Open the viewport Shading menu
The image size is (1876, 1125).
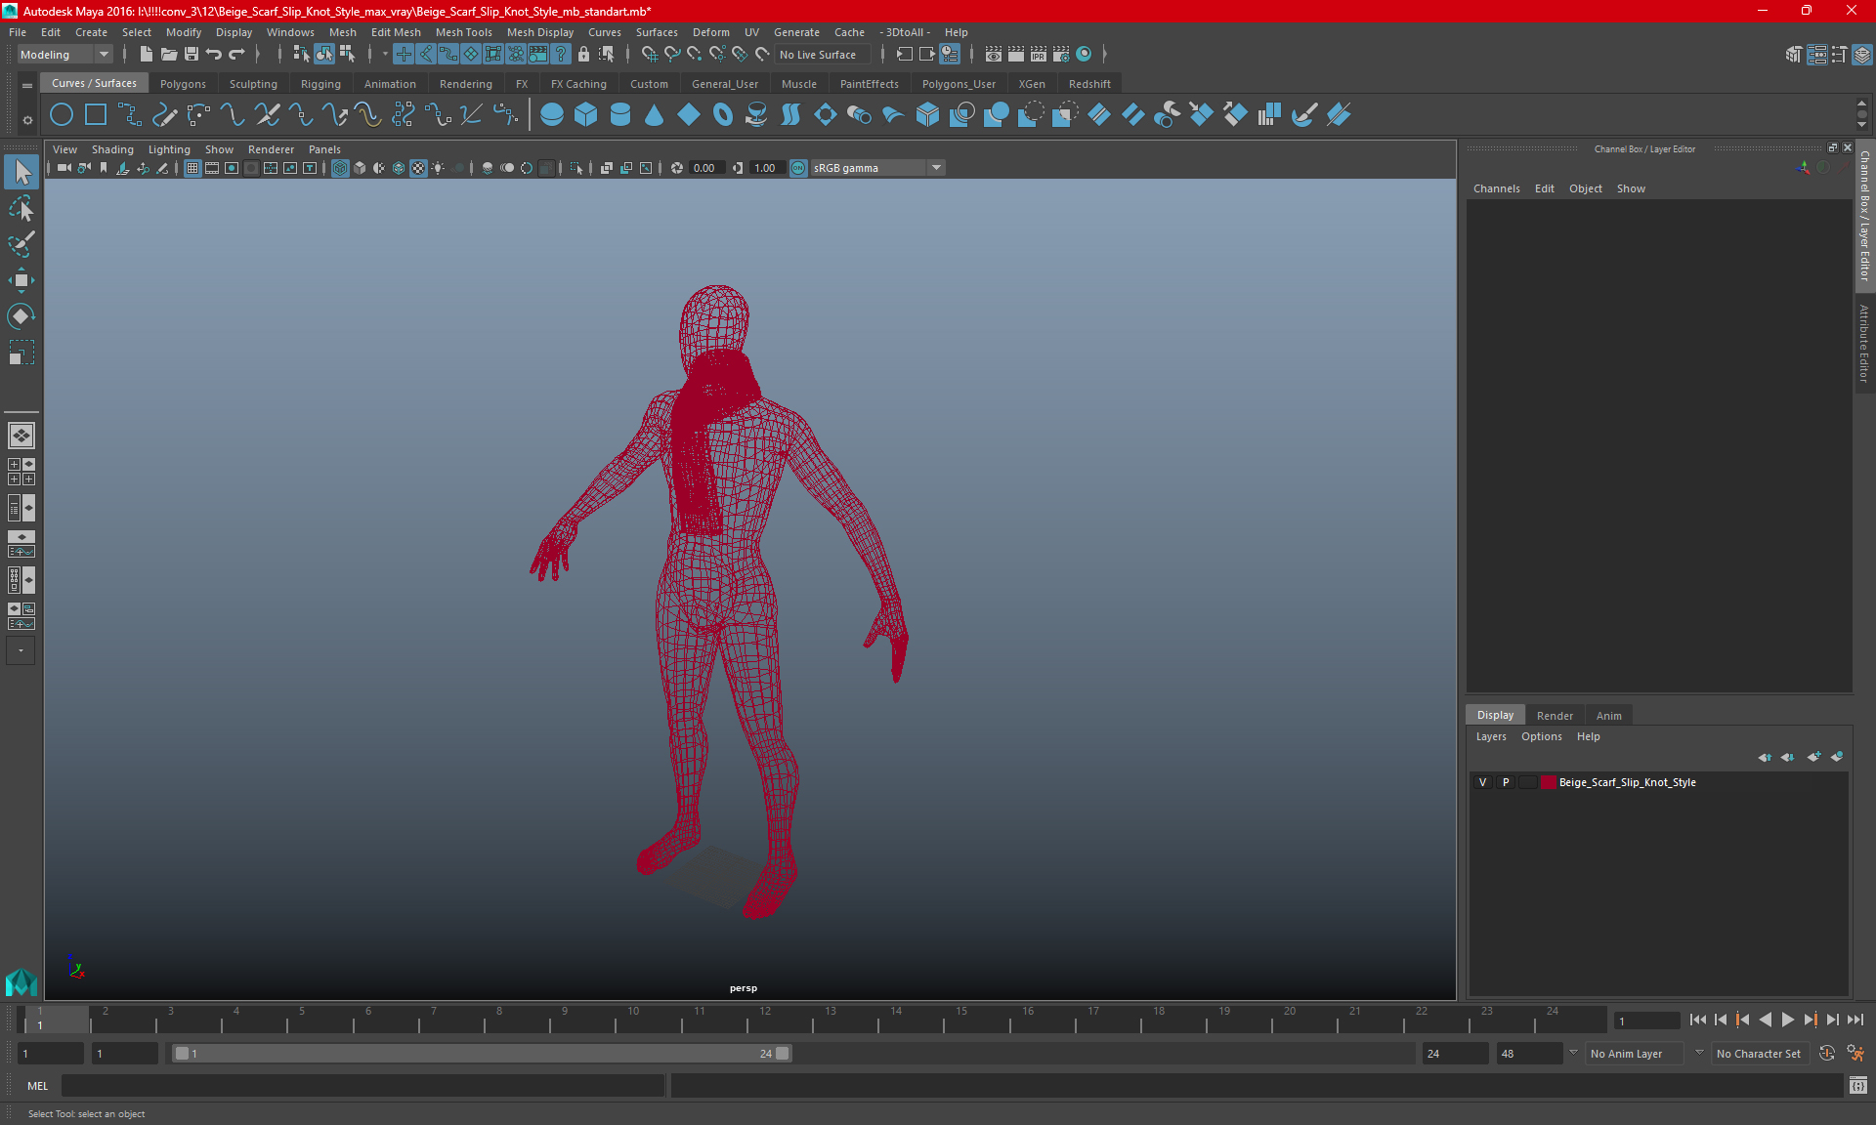coord(112,149)
